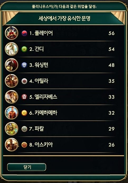The height and width of the screenshot is (183, 128).
Task: Click the player's Korean leader portrait
Action: pos(11,33)
